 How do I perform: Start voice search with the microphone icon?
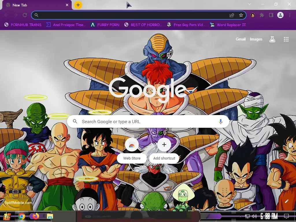pos(221,122)
